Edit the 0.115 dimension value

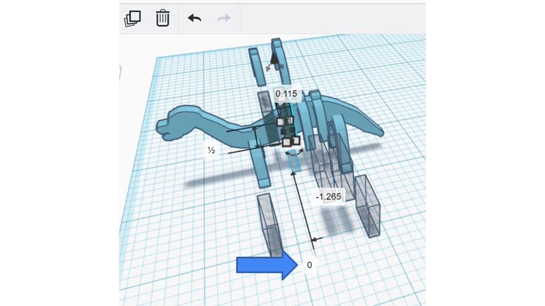(x=286, y=93)
